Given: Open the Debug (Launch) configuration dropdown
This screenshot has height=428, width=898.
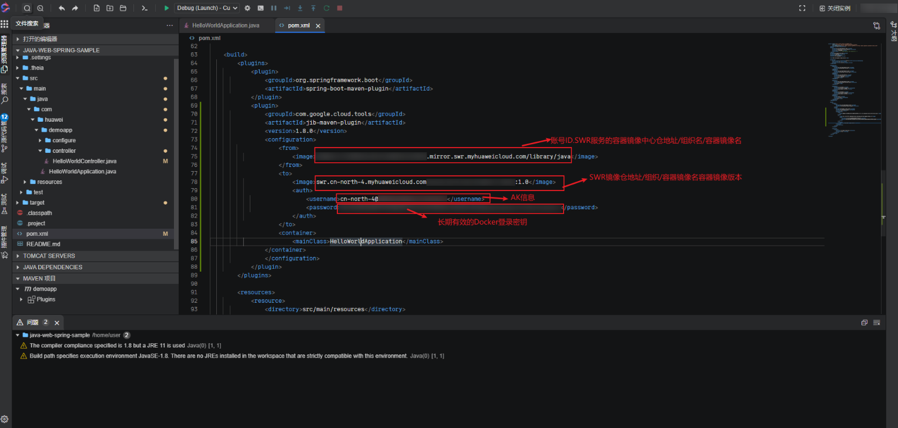Looking at the screenshot, I should 207,8.
